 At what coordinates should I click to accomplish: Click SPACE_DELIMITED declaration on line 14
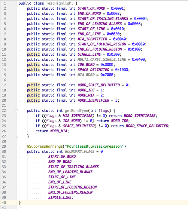pos(94,70)
